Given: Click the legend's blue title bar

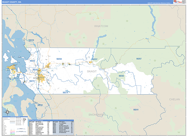Looking at the screenshot, I should (15, 117).
